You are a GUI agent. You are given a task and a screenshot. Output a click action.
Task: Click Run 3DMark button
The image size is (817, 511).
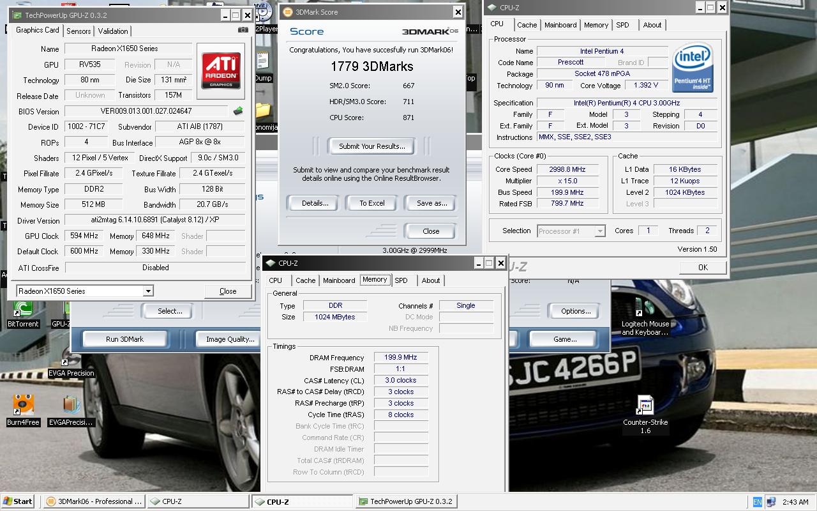pos(124,339)
